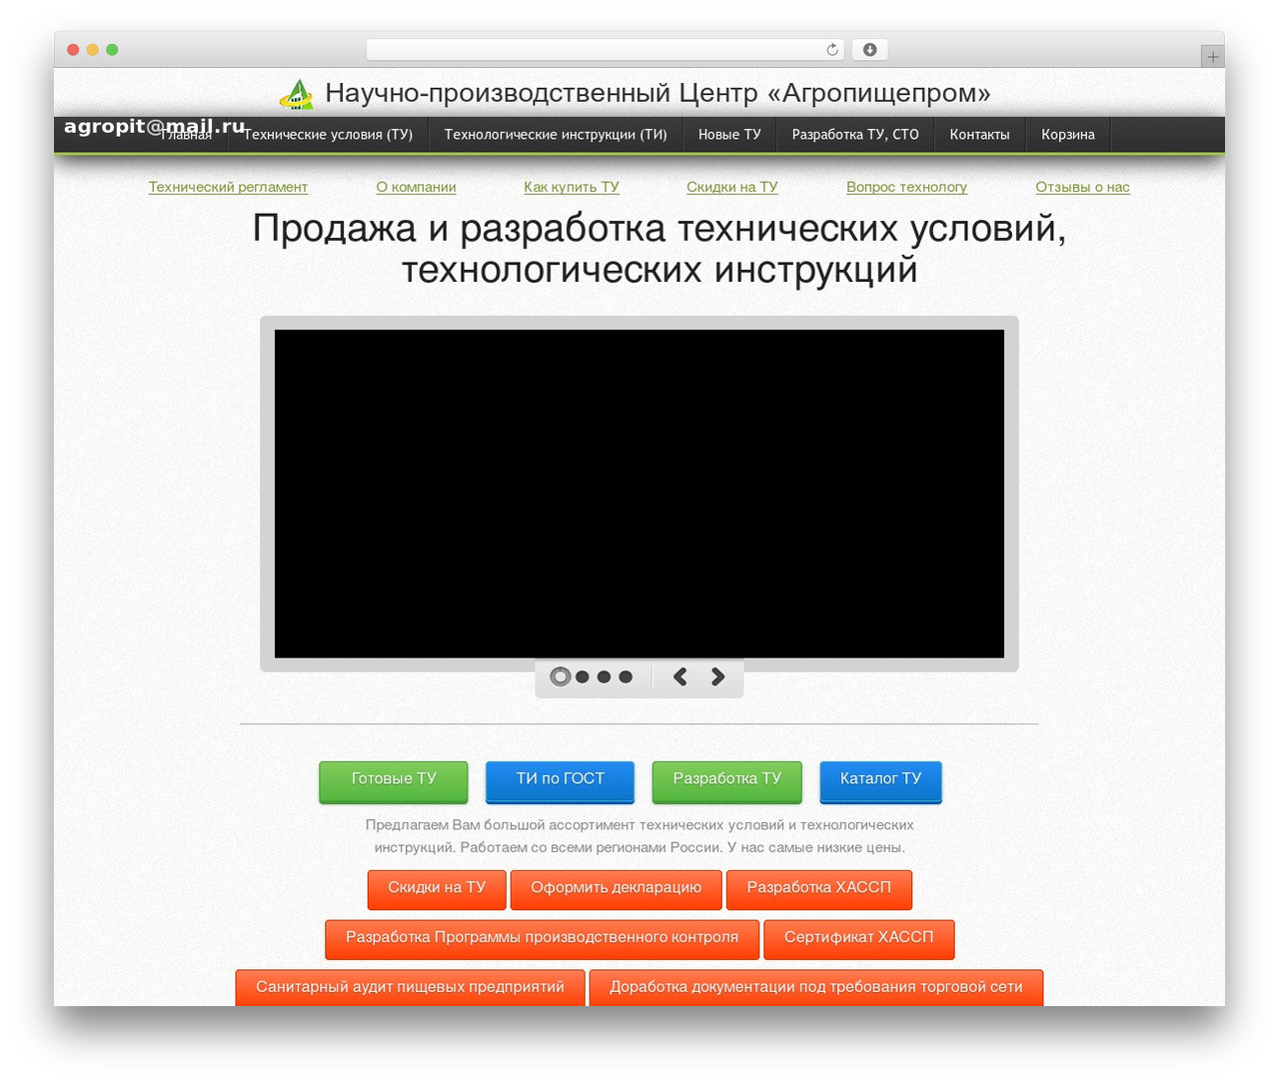Click the Агропищепром logo icon
This screenshot has height=1083, width=1279.
tap(296, 94)
